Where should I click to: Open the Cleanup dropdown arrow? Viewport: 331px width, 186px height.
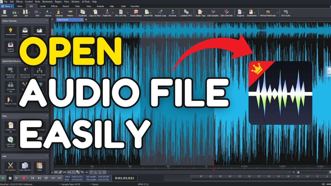(63, 12)
